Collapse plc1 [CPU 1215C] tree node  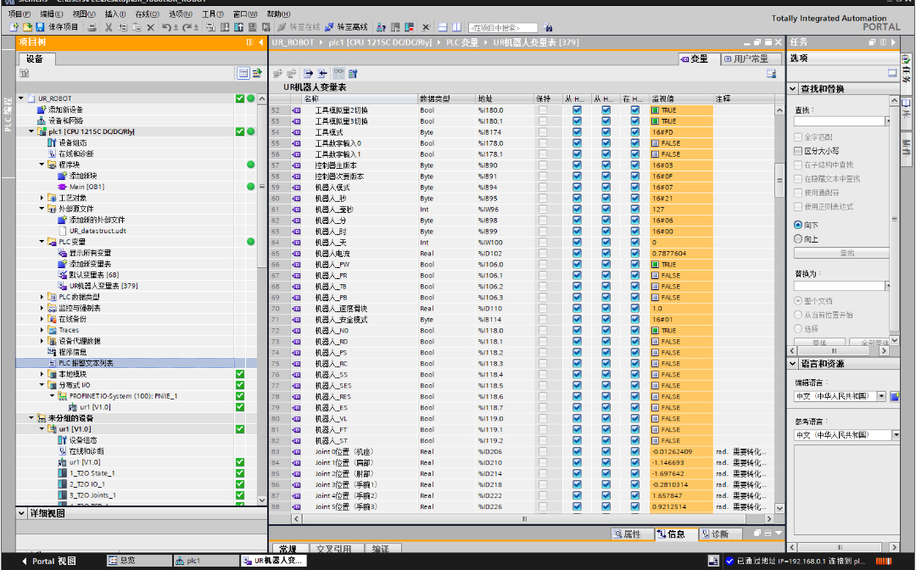tap(31, 132)
